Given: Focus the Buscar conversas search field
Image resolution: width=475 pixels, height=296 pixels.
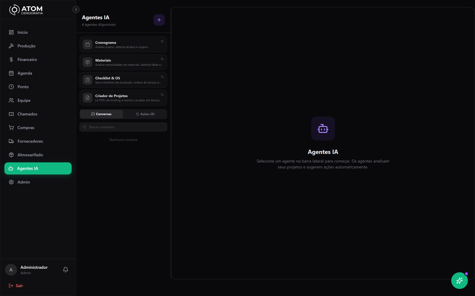Looking at the screenshot, I should point(123,127).
